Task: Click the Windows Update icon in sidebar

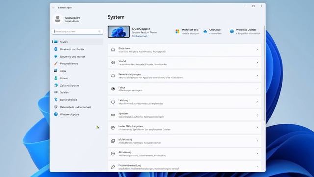Action: [56, 114]
